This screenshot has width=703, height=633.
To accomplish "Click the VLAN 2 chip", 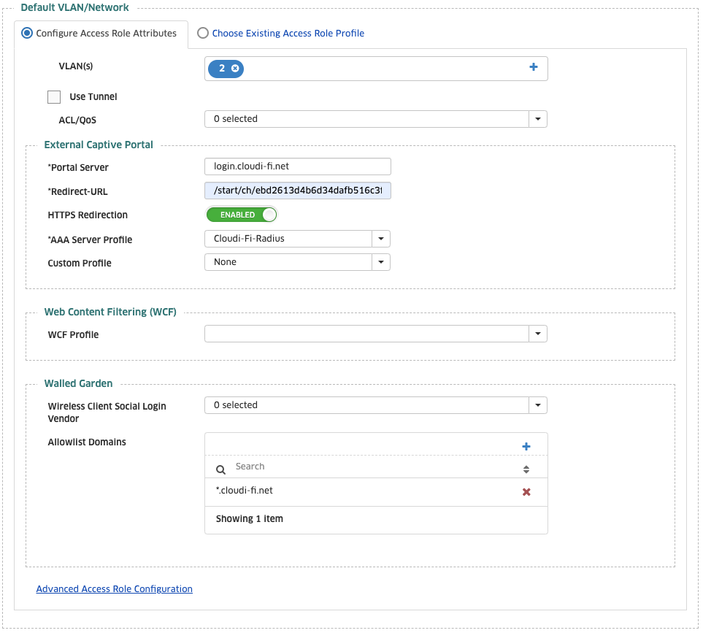I will 221,68.
